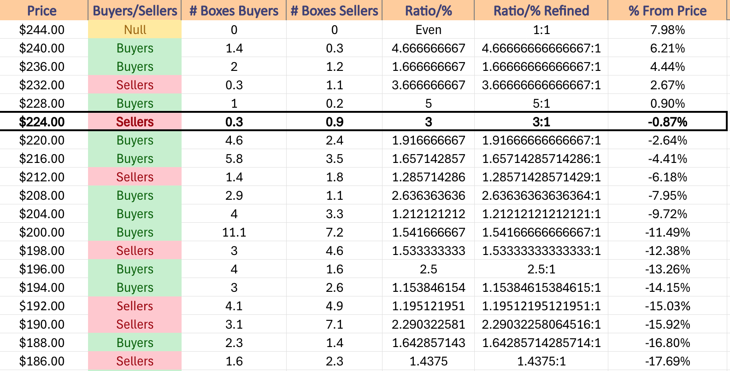Select the Buyers/Sellers column header

(x=135, y=11)
